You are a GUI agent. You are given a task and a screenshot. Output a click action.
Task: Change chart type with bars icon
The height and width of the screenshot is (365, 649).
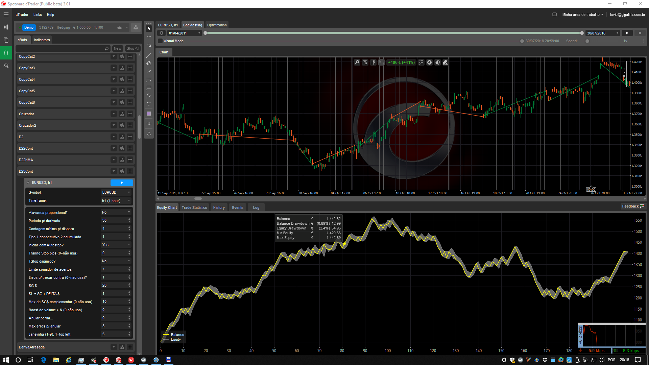tap(373, 62)
